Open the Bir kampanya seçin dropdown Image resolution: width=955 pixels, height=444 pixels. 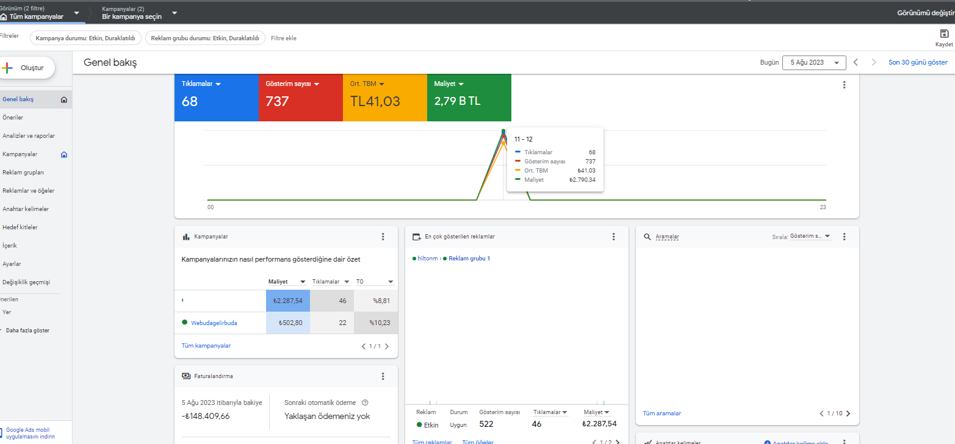tap(140, 13)
